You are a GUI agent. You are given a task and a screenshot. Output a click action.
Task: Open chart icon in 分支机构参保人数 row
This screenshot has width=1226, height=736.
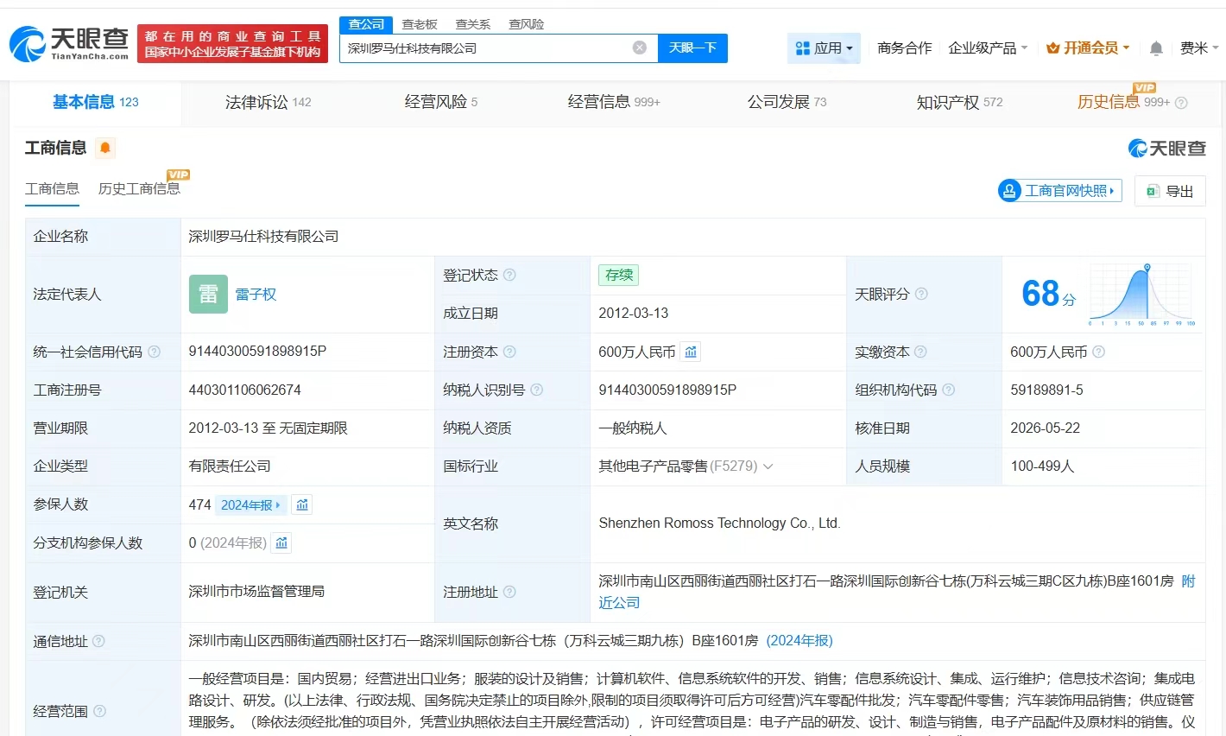(x=281, y=542)
